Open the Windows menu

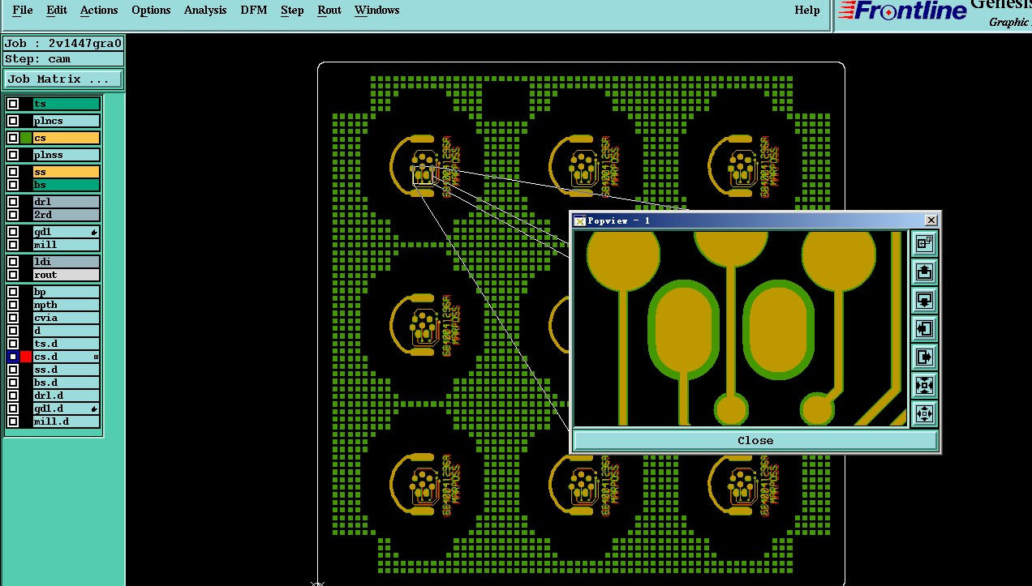point(376,11)
